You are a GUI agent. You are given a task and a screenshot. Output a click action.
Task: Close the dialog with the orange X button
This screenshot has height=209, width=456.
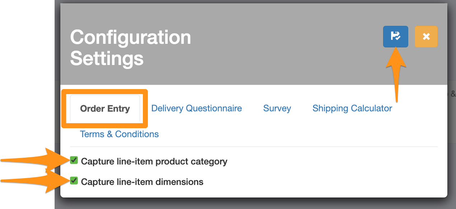(x=426, y=37)
